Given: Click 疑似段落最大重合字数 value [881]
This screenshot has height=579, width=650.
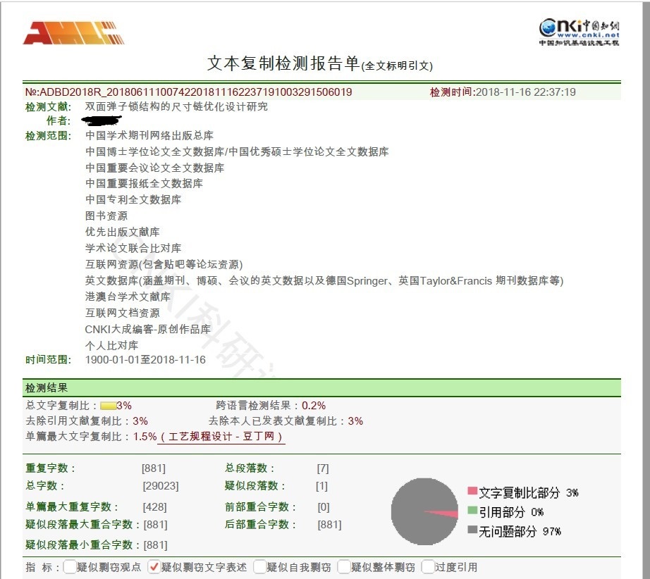Looking at the screenshot, I should coord(156,525).
